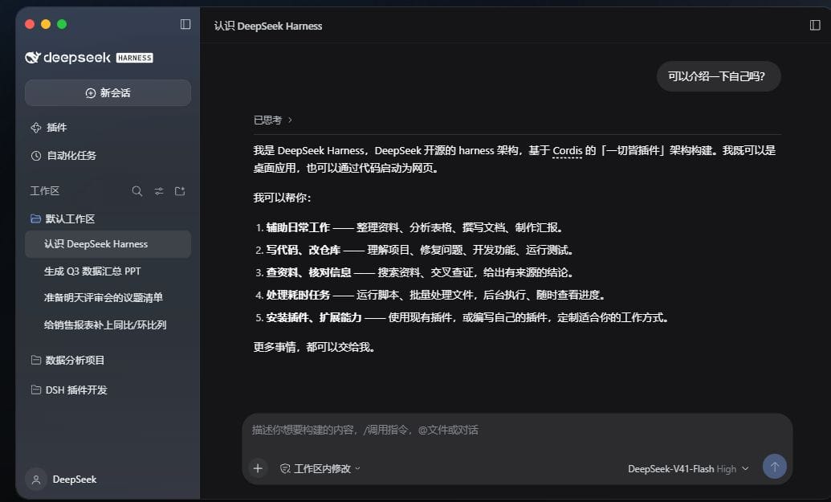Open the 工作区内修改 permission dropdown

pos(320,468)
